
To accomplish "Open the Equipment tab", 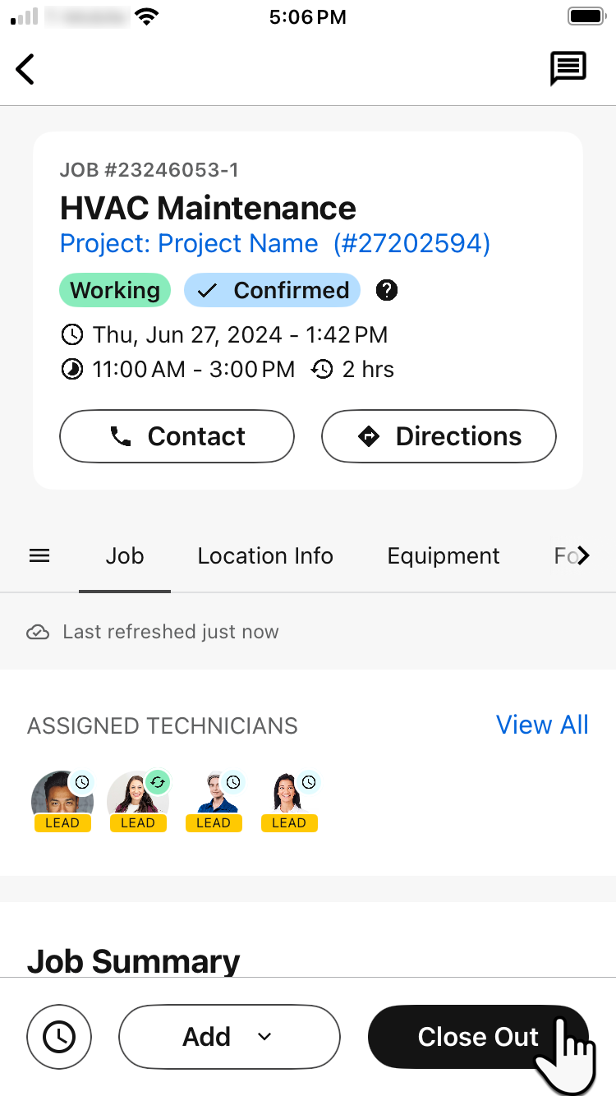I will pos(444,555).
